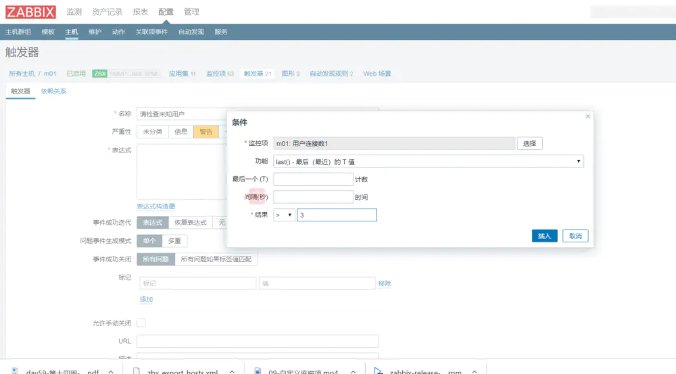Click the 名称 trigger name field
Screen dimensions: 676x374
(x=182, y=113)
